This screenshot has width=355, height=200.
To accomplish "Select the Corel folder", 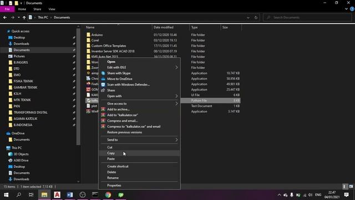I will 95,40.
